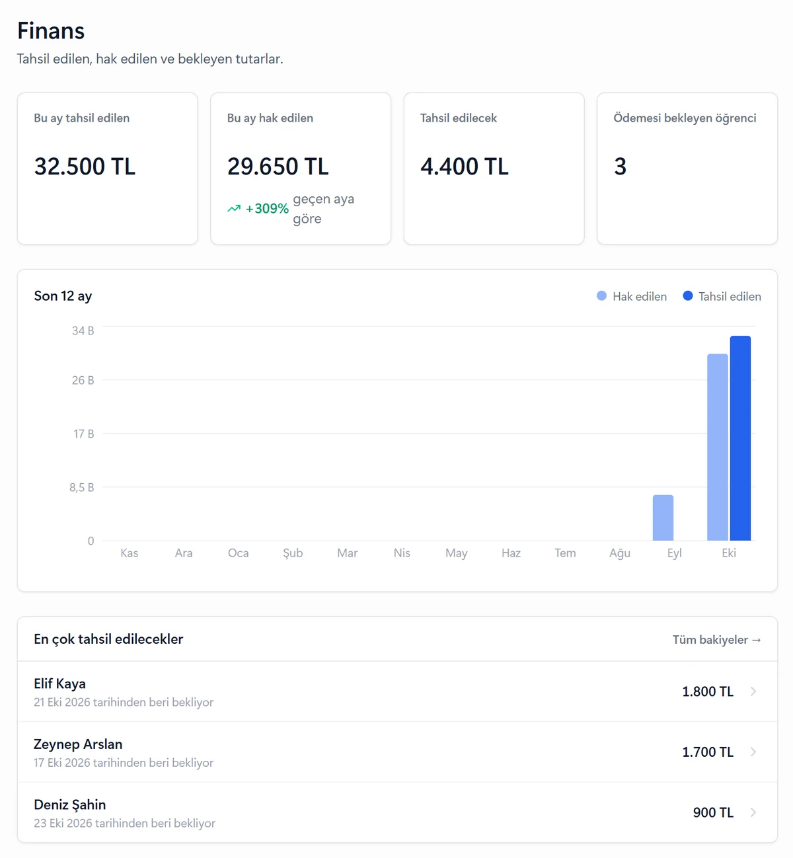Select the Zeynep Arslan name
The height and width of the screenshot is (858, 793).
click(x=78, y=744)
